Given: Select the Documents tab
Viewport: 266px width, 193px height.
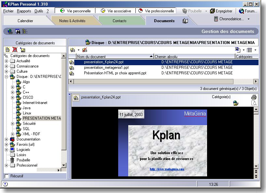Looking at the screenshot, I should point(164,21).
